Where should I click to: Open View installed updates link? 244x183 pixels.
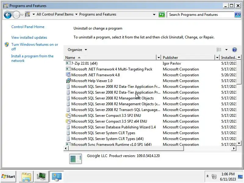click(29, 38)
